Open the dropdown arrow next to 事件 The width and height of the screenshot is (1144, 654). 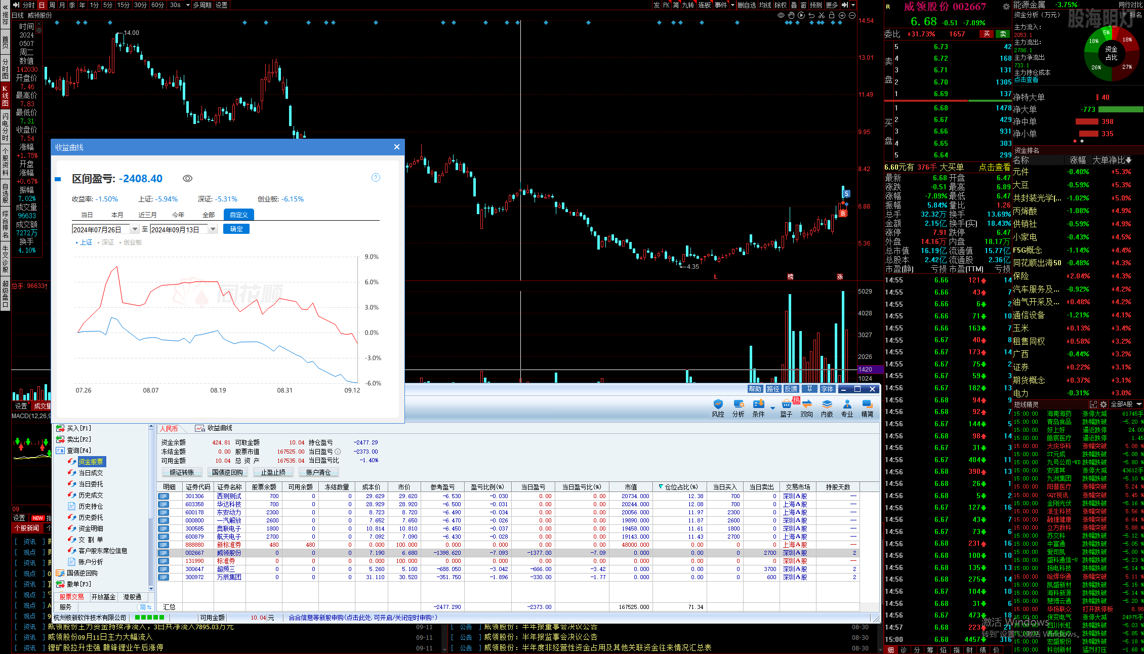(x=732, y=5)
